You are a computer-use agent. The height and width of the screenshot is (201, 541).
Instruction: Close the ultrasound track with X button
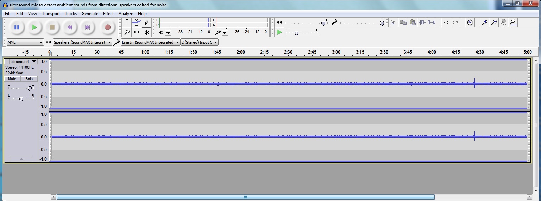point(7,62)
